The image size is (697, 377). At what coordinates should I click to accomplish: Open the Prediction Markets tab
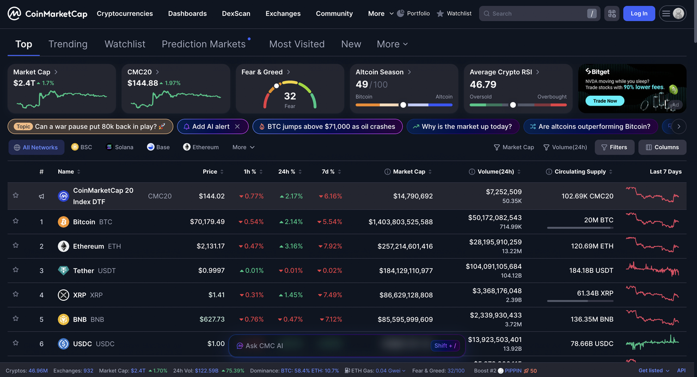(204, 44)
